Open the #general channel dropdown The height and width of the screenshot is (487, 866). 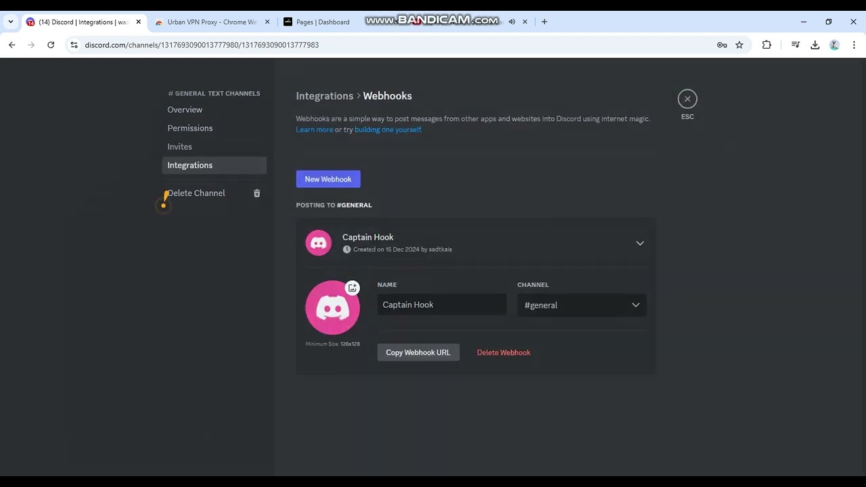coord(582,305)
